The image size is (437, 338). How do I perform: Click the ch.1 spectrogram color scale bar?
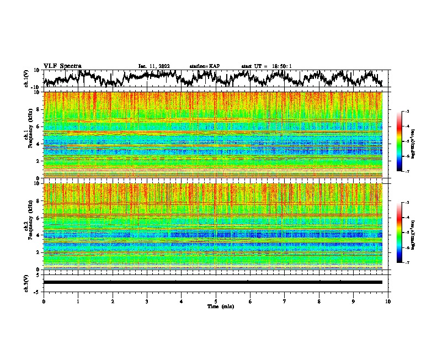[x=399, y=141]
